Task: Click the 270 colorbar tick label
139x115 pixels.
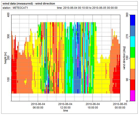Action: (127, 36)
